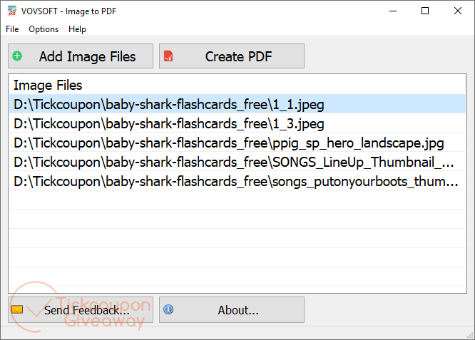Viewport: 475px width, 340px height.
Task: Click the window resize grip corner
Action: [x=471, y=336]
